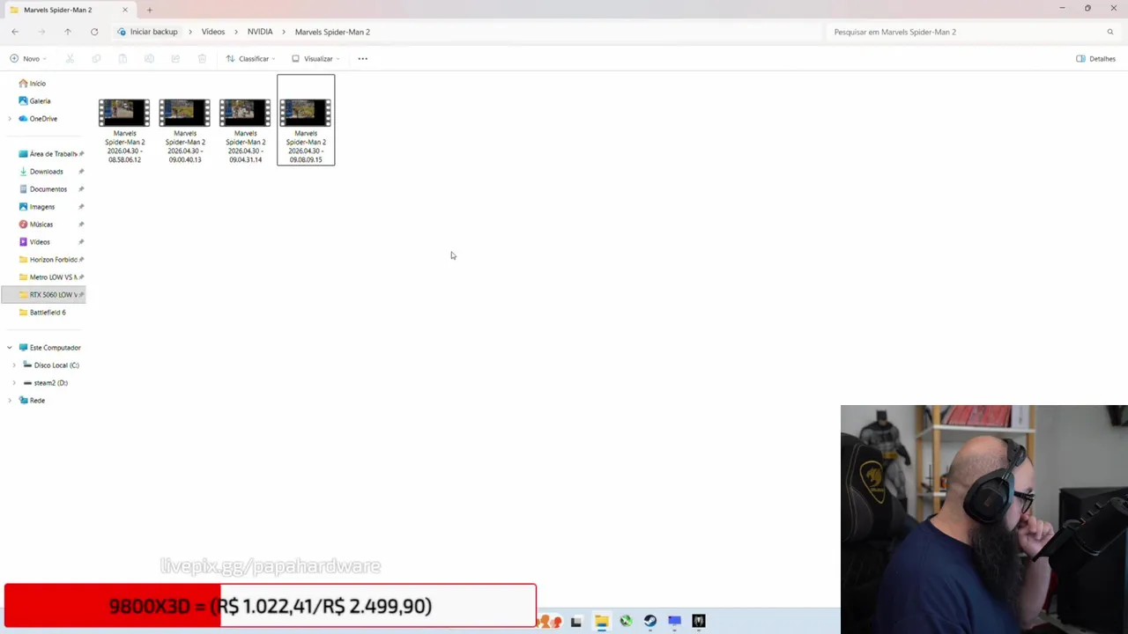Click the search box Pesquisar em Marvels Spider-Man 2
Screen dimensions: 1128x634
965,32
